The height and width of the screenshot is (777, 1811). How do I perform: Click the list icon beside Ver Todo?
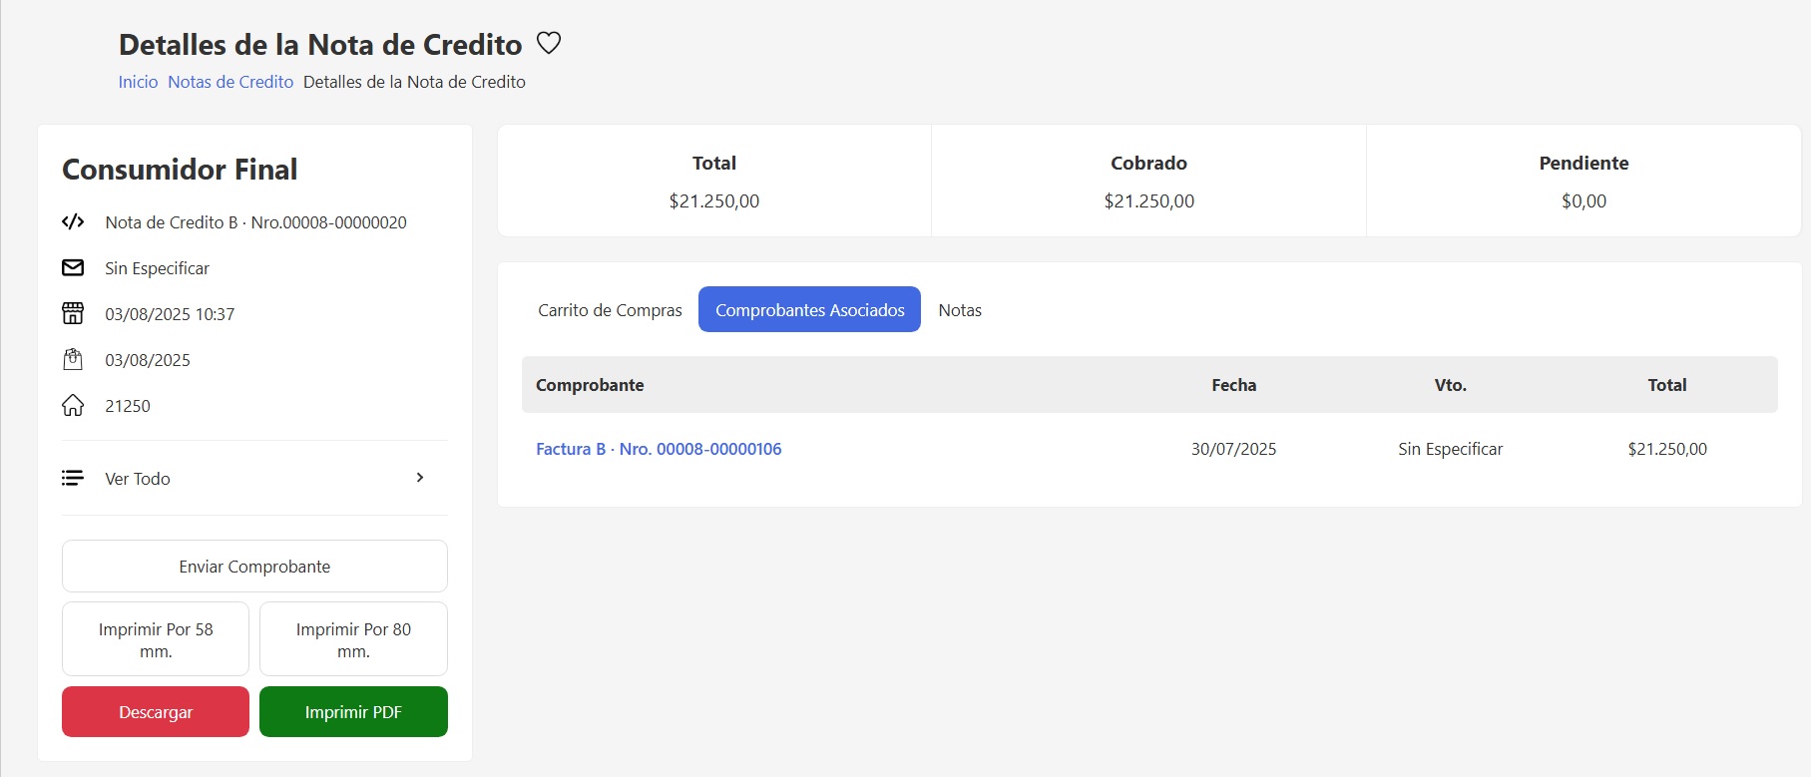pyautogui.click(x=73, y=478)
